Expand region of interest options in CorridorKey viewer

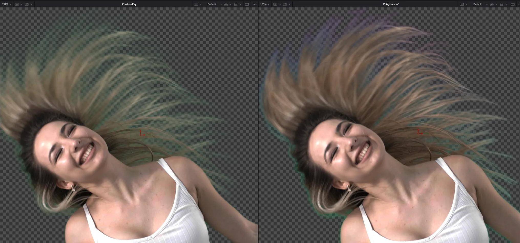tap(201, 4)
